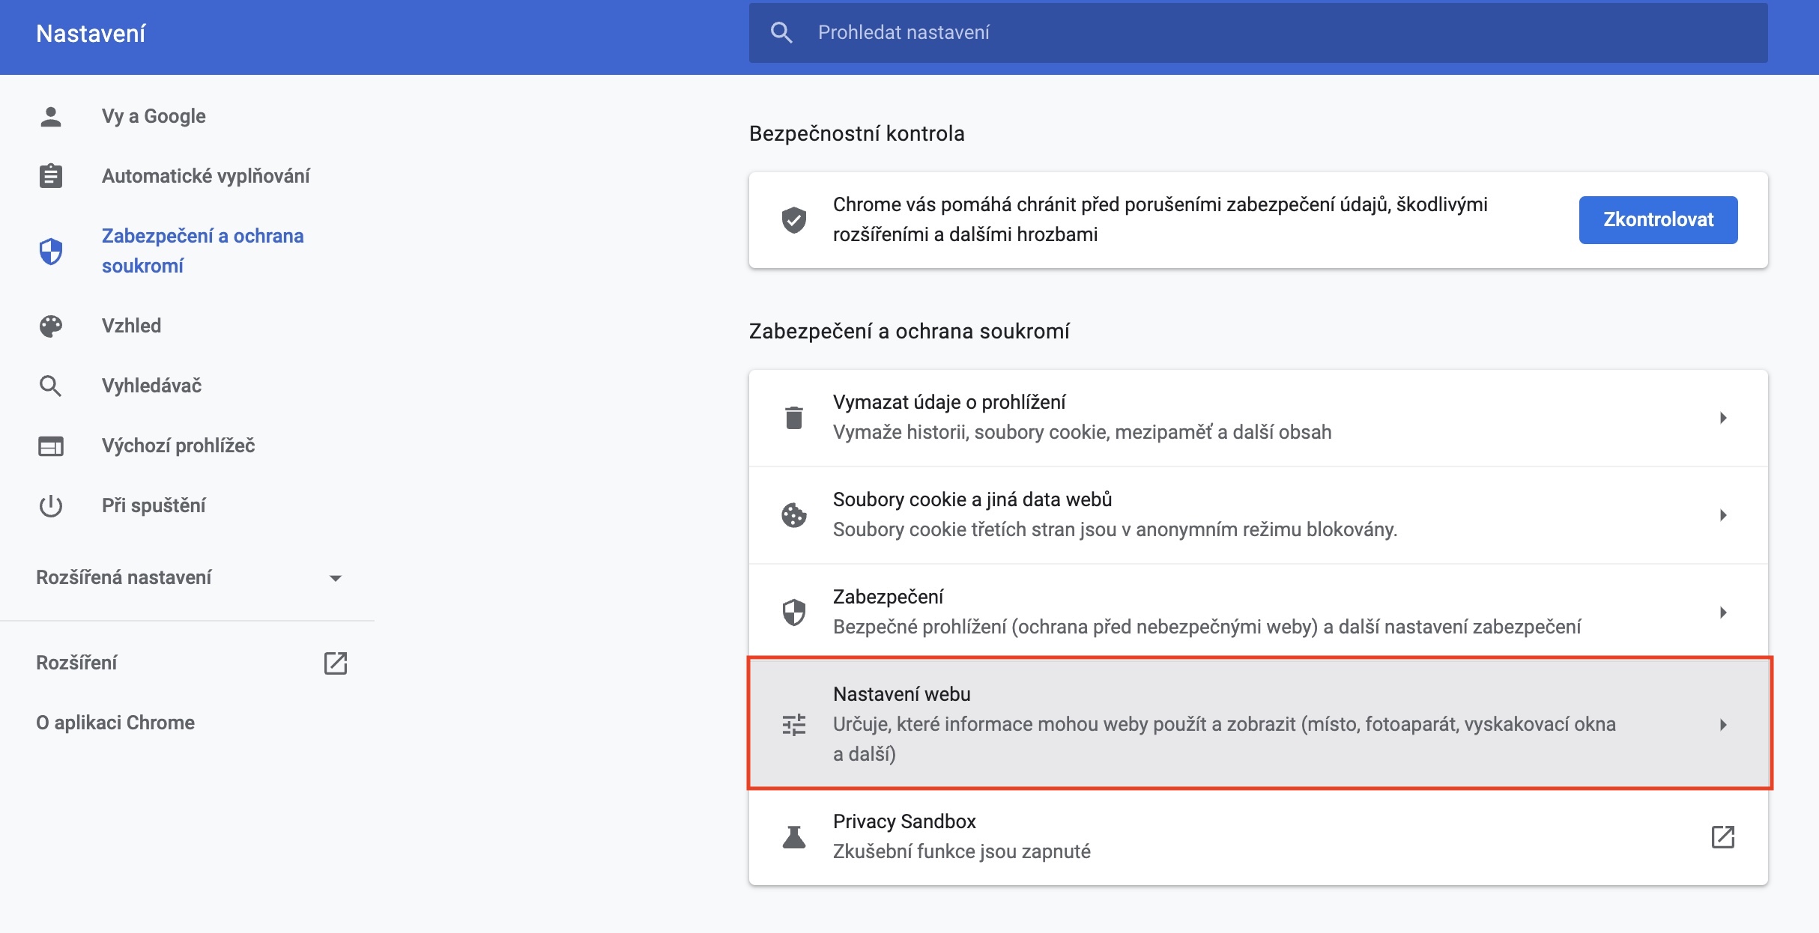Open the O aplikaci Chrome link
The width and height of the screenshot is (1819, 933).
tap(115, 723)
